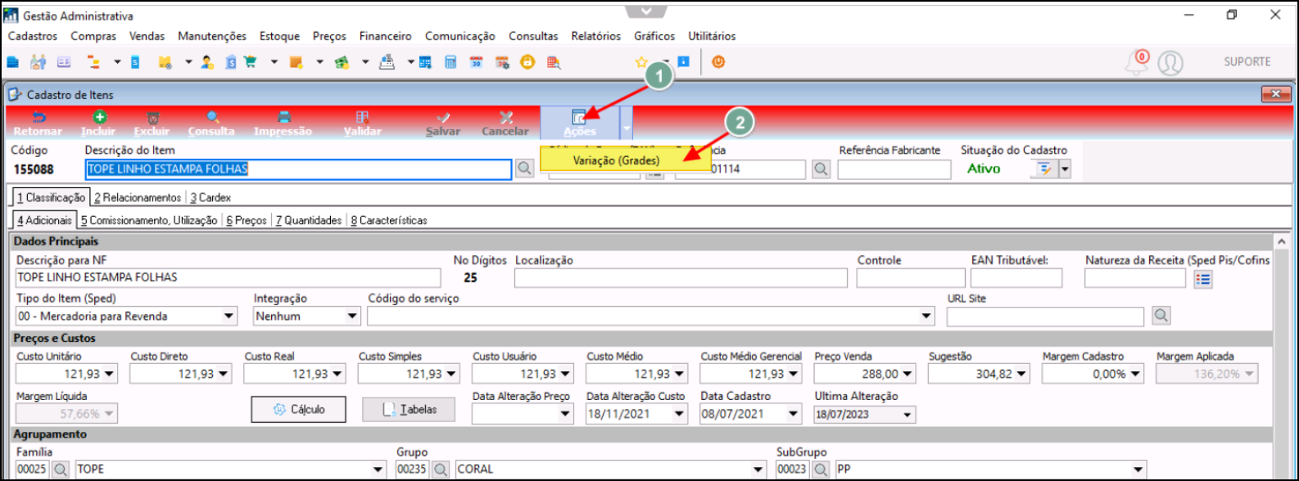Viewport: 1299px width, 481px height.
Task: Click Incluir to add a new item
Action: pos(98,124)
